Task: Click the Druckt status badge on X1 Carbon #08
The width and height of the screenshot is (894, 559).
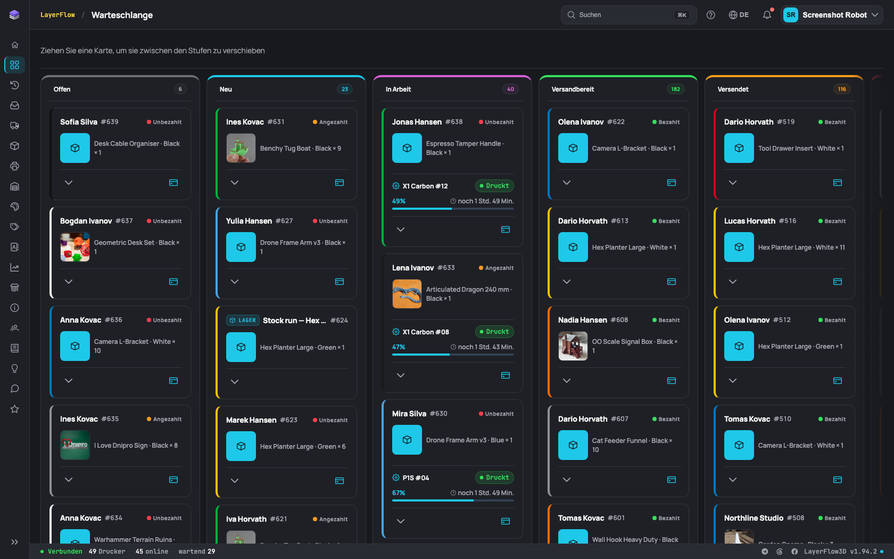Action: 494,332
